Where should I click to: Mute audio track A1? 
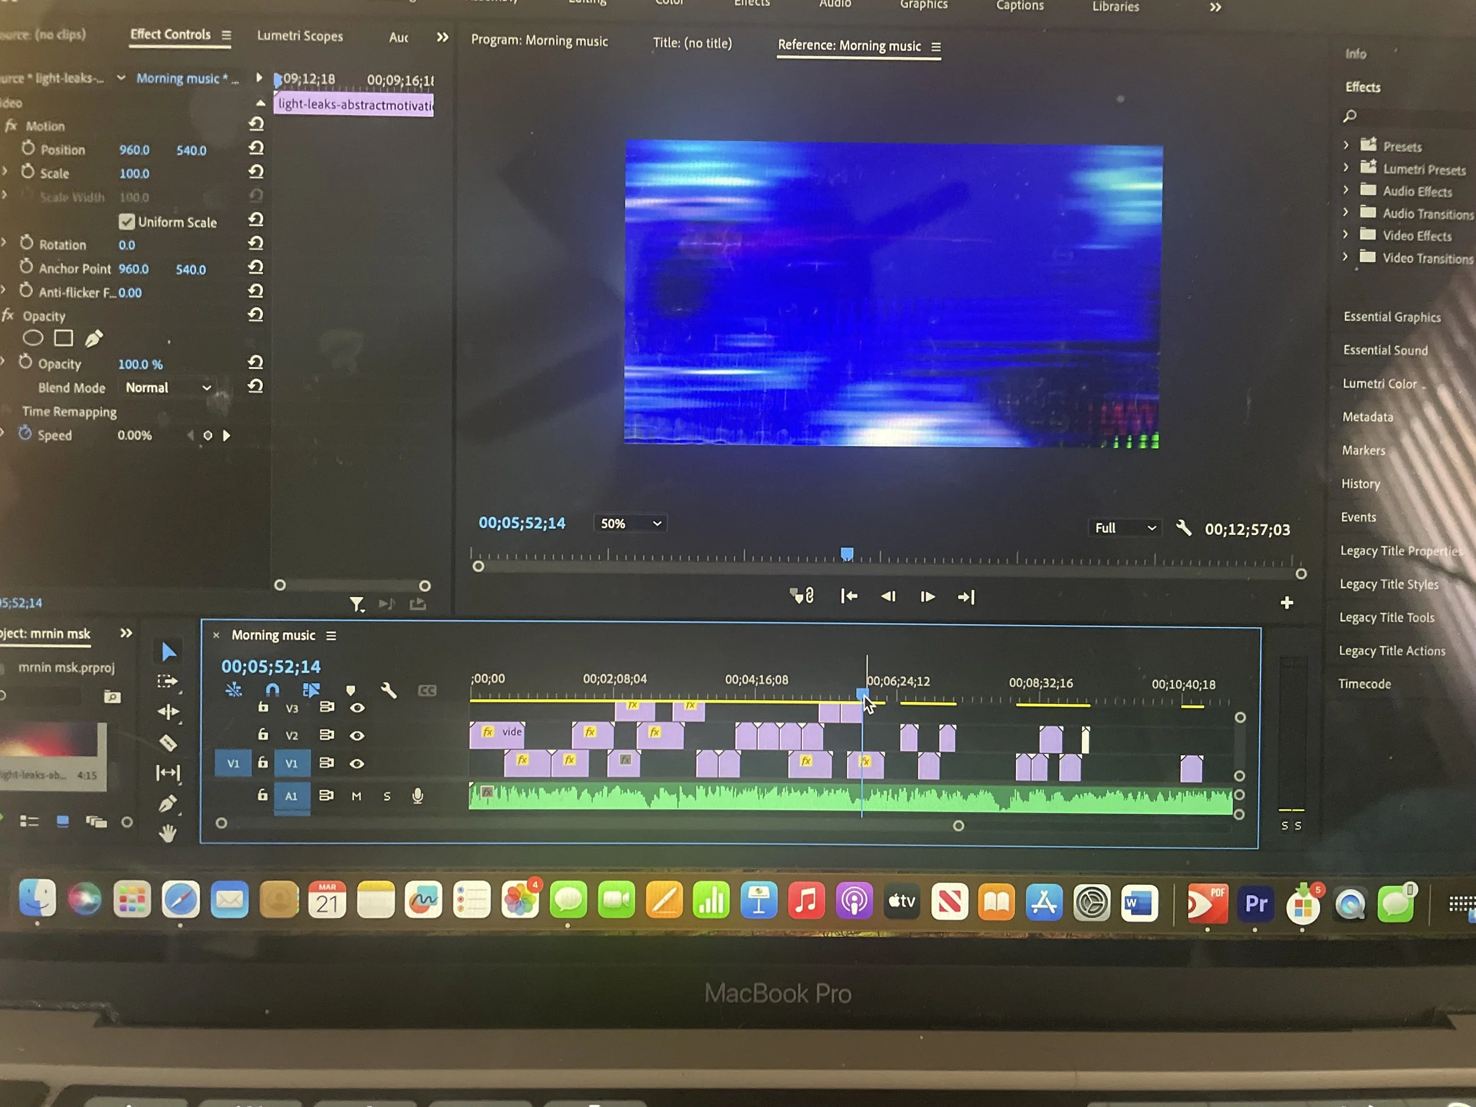357,796
